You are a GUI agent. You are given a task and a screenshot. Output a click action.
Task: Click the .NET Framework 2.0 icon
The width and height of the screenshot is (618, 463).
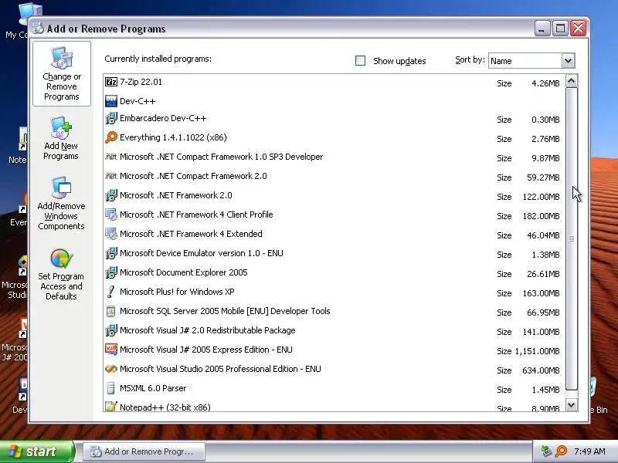pyautogui.click(x=111, y=195)
